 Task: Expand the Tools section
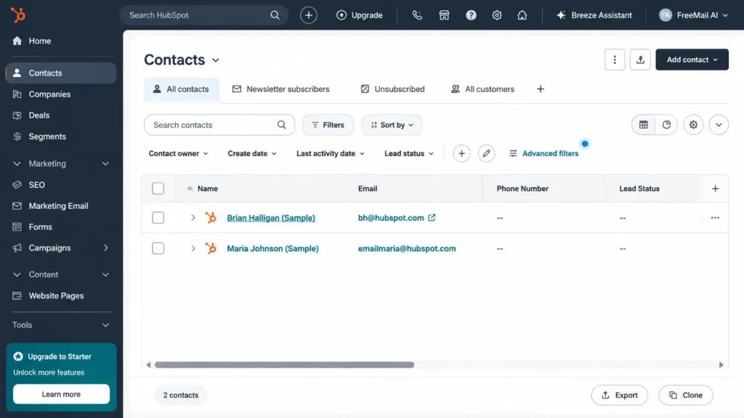coord(61,325)
